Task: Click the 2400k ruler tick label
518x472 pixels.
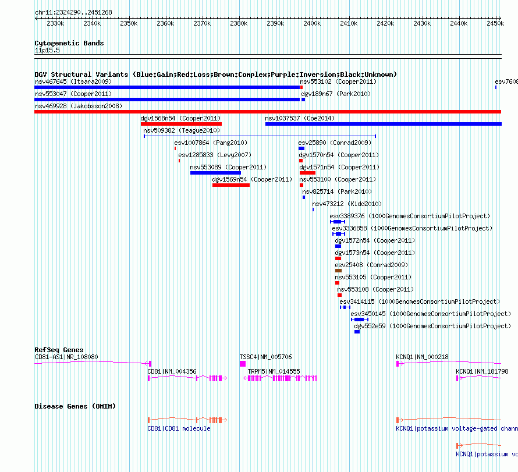Action: (x=312, y=23)
